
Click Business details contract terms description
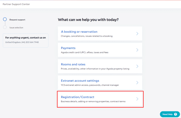coord(93,101)
